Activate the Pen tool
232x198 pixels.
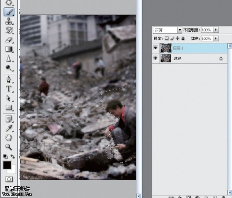[9, 80]
